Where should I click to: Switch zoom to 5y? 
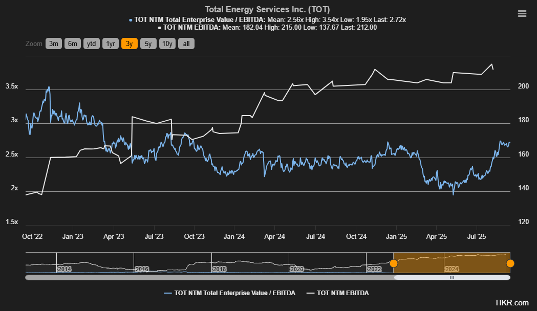[x=148, y=44]
